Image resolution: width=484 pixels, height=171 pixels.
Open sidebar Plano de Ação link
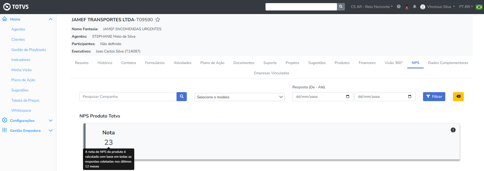[23, 80]
